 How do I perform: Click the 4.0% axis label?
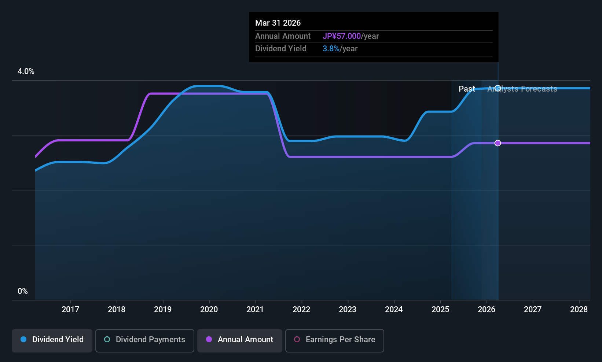(x=26, y=71)
